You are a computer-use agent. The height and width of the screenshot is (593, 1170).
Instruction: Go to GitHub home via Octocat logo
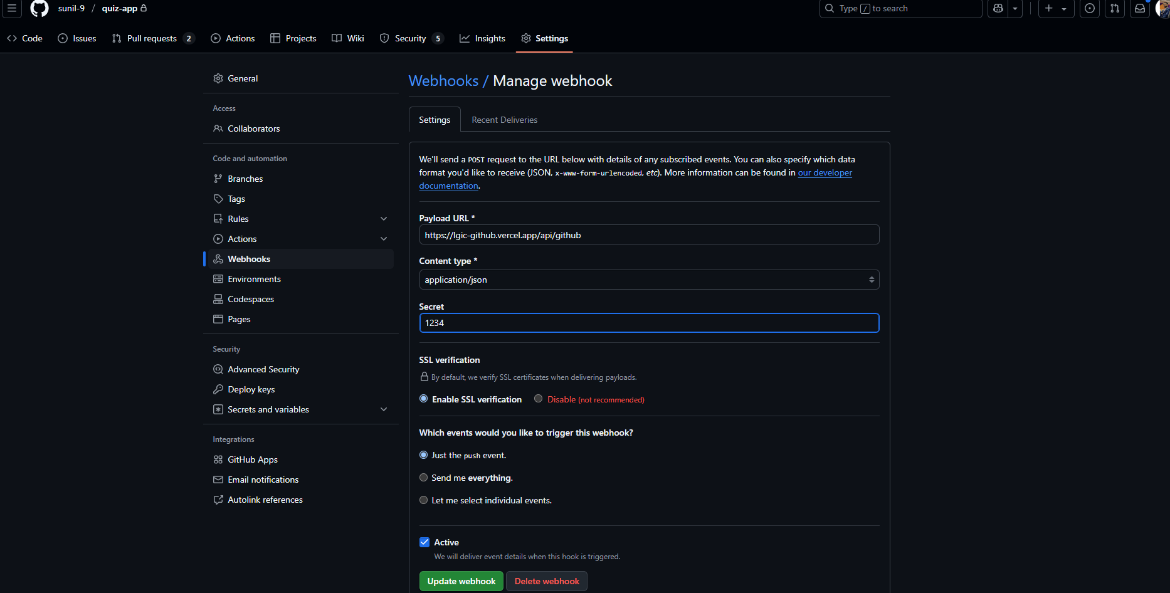(40, 8)
